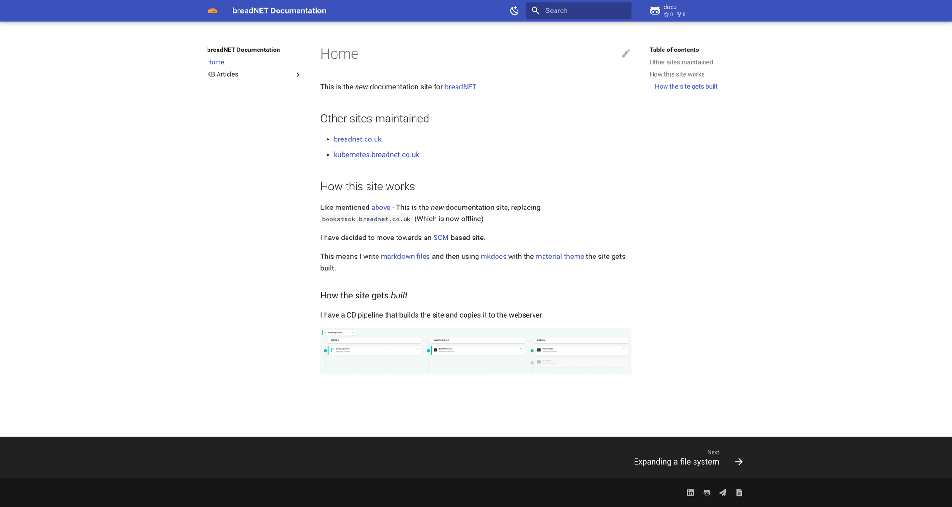Open the docu repository icon in the header
This screenshot has width=952, height=507.
655,10
